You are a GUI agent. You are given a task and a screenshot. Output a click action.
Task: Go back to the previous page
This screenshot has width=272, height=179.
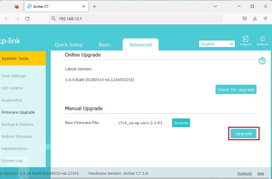(7, 19)
